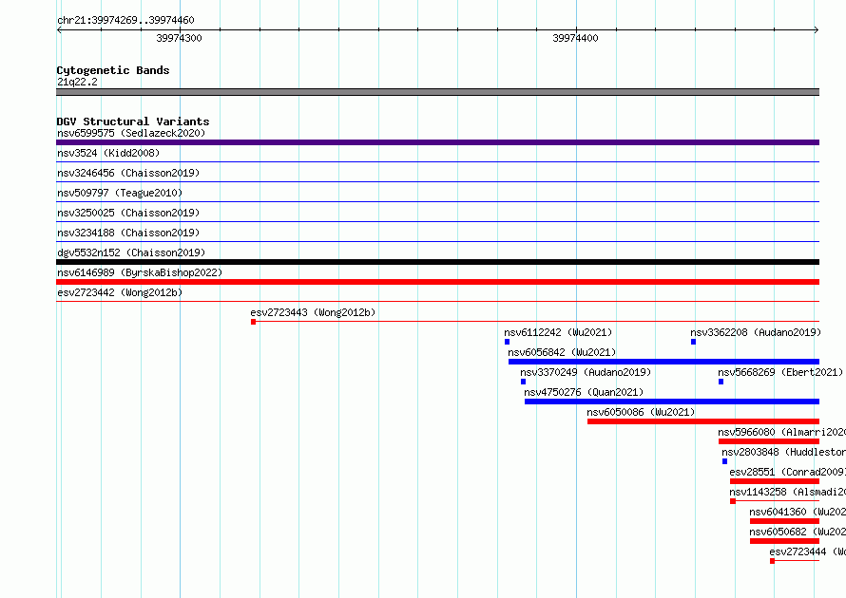This screenshot has height=598, width=846.
Task: Open variant nsv4750276 (Quan2021)
Action: pos(584,392)
